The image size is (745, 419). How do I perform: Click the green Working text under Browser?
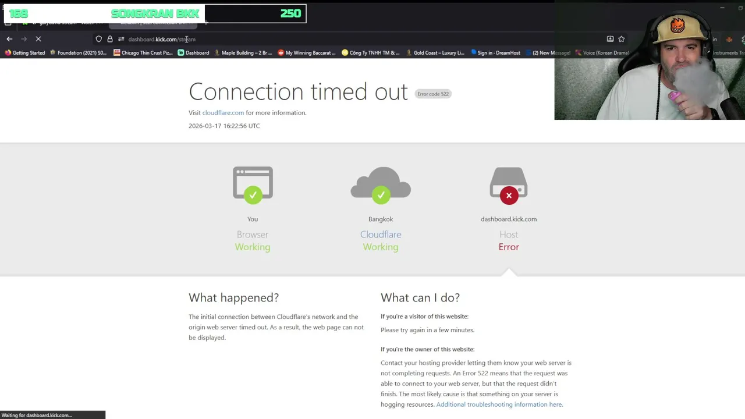tap(253, 247)
